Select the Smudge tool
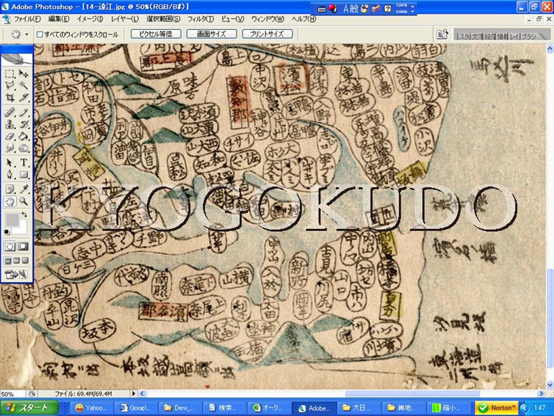Image resolution: width=554 pixels, height=416 pixels. click(10, 148)
